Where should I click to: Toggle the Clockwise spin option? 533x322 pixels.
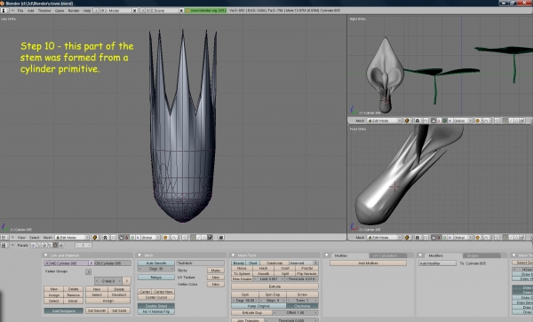302,306
